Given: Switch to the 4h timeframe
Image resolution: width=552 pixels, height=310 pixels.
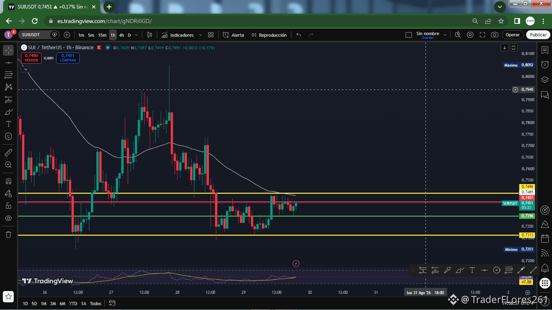Looking at the screenshot, I should tap(121, 35).
